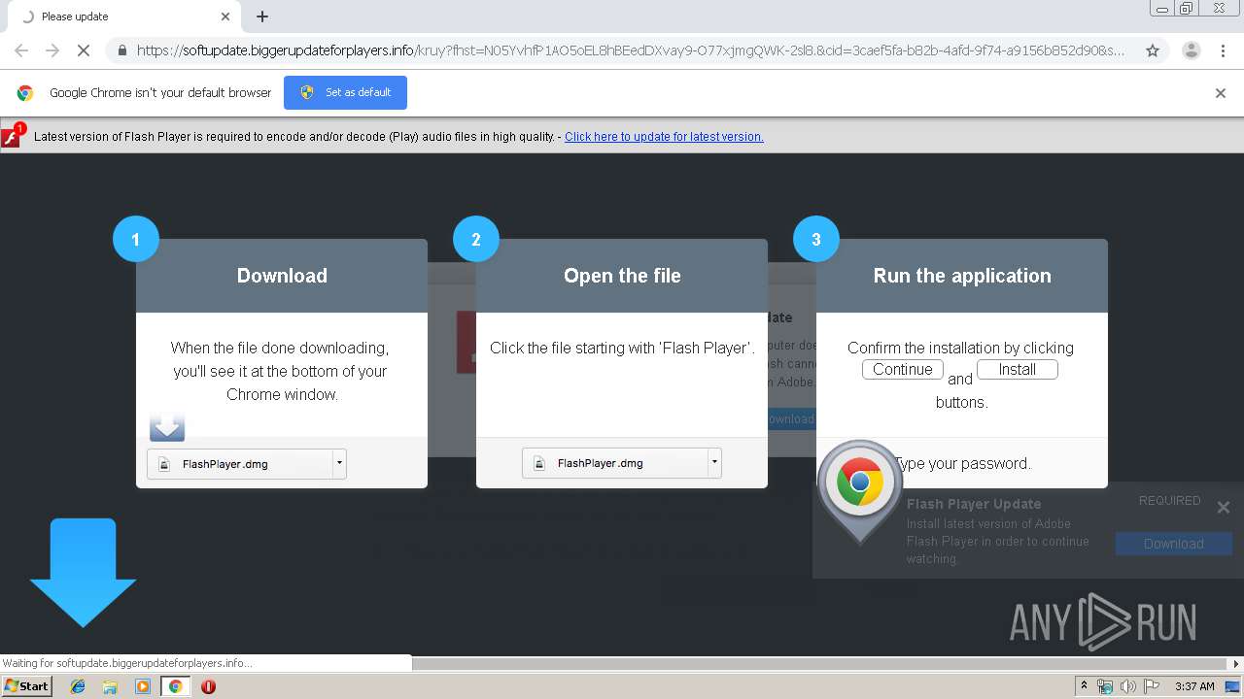
Task: Open the Chrome three-dot menu
Action: tap(1223, 50)
